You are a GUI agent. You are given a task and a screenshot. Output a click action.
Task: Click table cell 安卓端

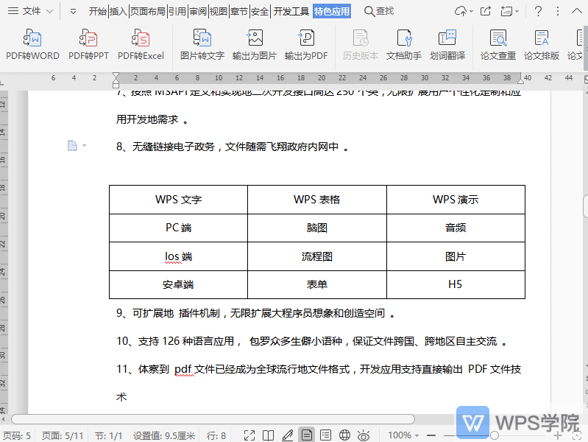pyautogui.click(x=179, y=284)
